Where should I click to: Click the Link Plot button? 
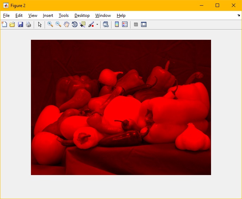(106, 24)
